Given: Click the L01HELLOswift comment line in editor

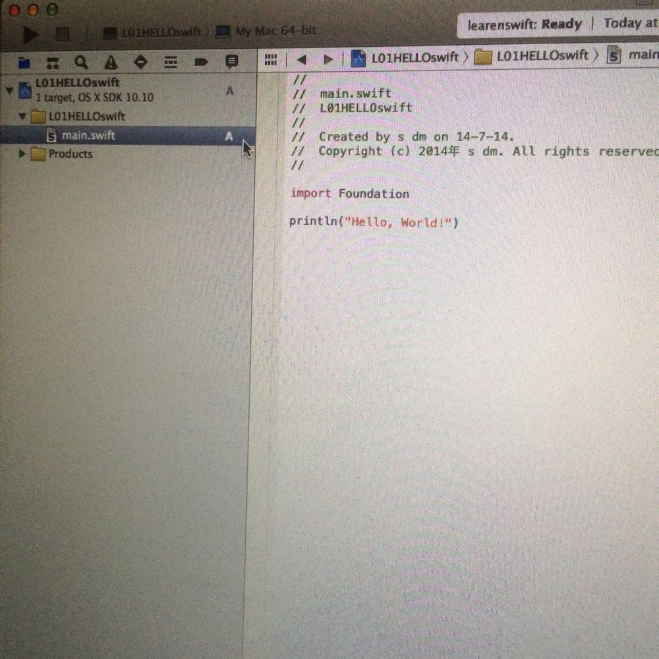Looking at the screenshot, I should (x=352, y=107).
